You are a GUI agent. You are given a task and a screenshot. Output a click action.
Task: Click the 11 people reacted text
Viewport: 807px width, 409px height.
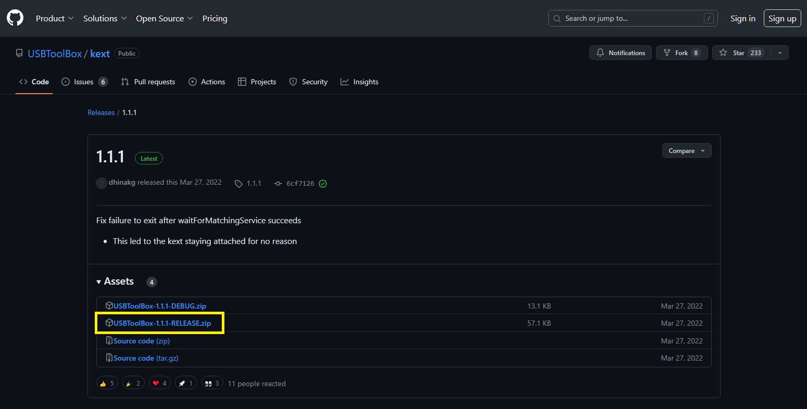pos(257,384)
